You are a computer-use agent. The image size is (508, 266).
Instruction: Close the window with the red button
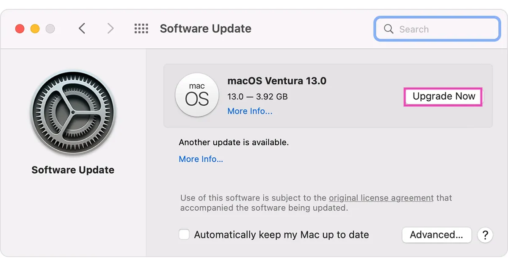coord(19,29)
